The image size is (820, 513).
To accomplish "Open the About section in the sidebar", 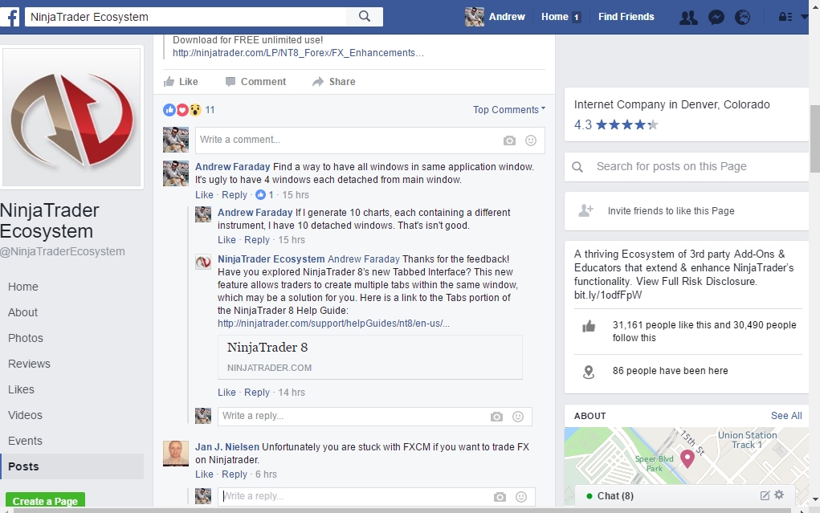I will pyautogui.click(x=22, y=312).
